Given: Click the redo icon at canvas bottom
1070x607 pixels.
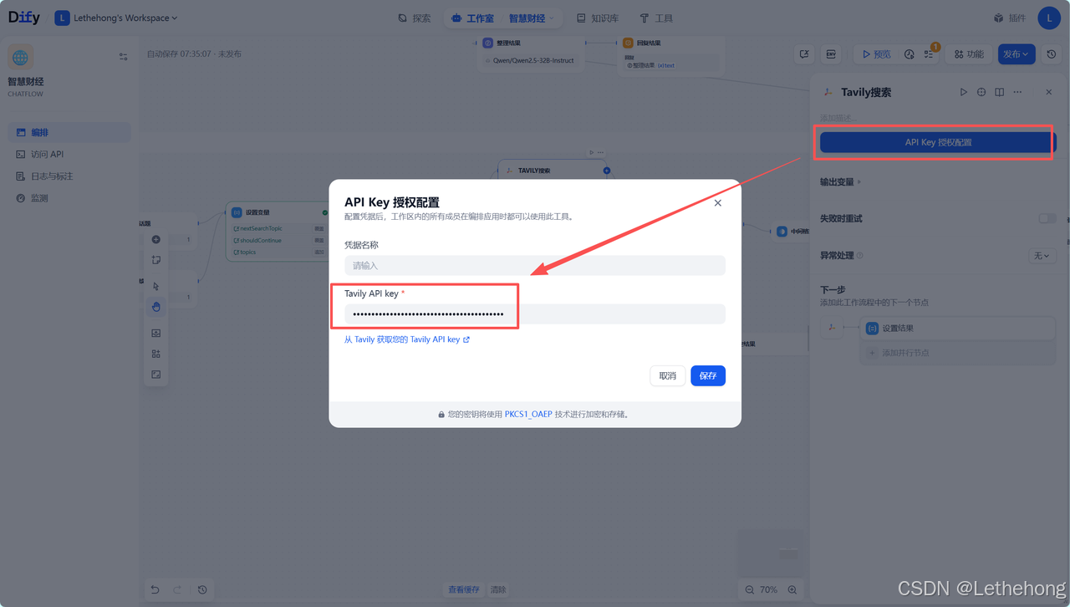Looking at the screenshot, I should pos(177,589).
